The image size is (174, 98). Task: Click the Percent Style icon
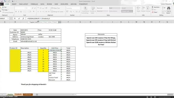click(71, 11)
